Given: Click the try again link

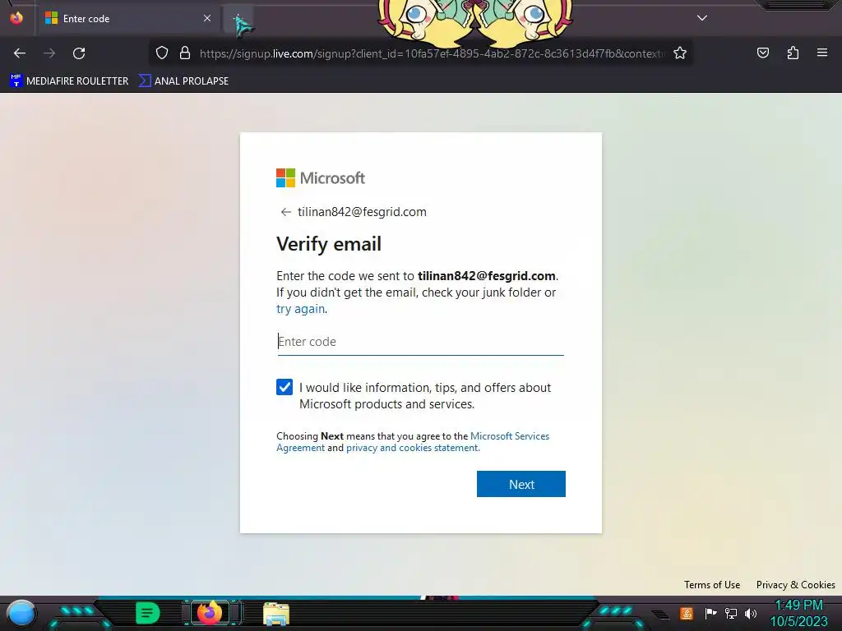Looking at the screenshot, I should 300,309.
